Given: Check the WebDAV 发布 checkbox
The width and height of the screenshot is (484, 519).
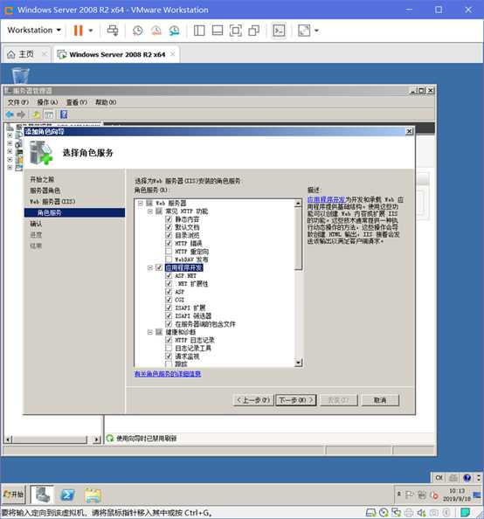Looking at the screenshot, I should tap(169, 259).
